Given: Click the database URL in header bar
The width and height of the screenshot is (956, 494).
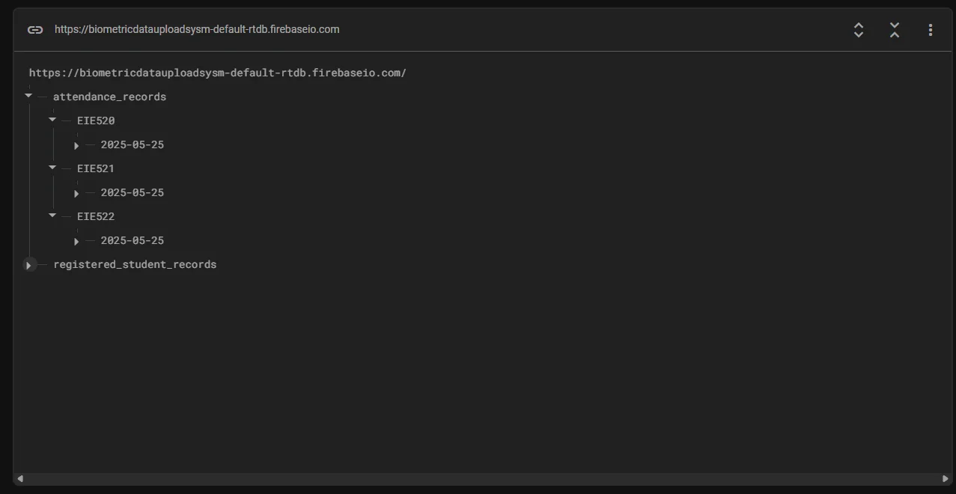Looking at the screenshot, I should point(197,29).
